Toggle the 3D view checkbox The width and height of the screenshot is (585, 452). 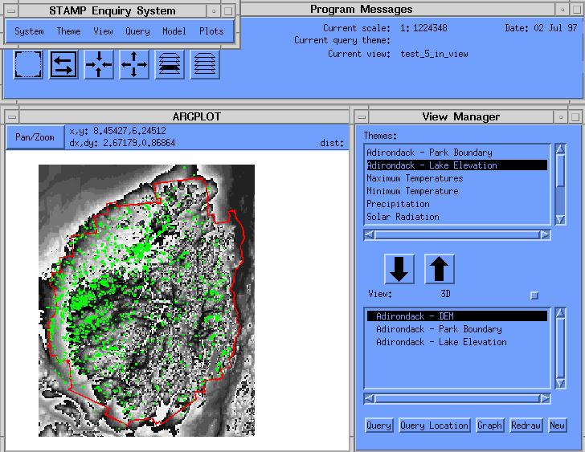(x=534, y=295)
